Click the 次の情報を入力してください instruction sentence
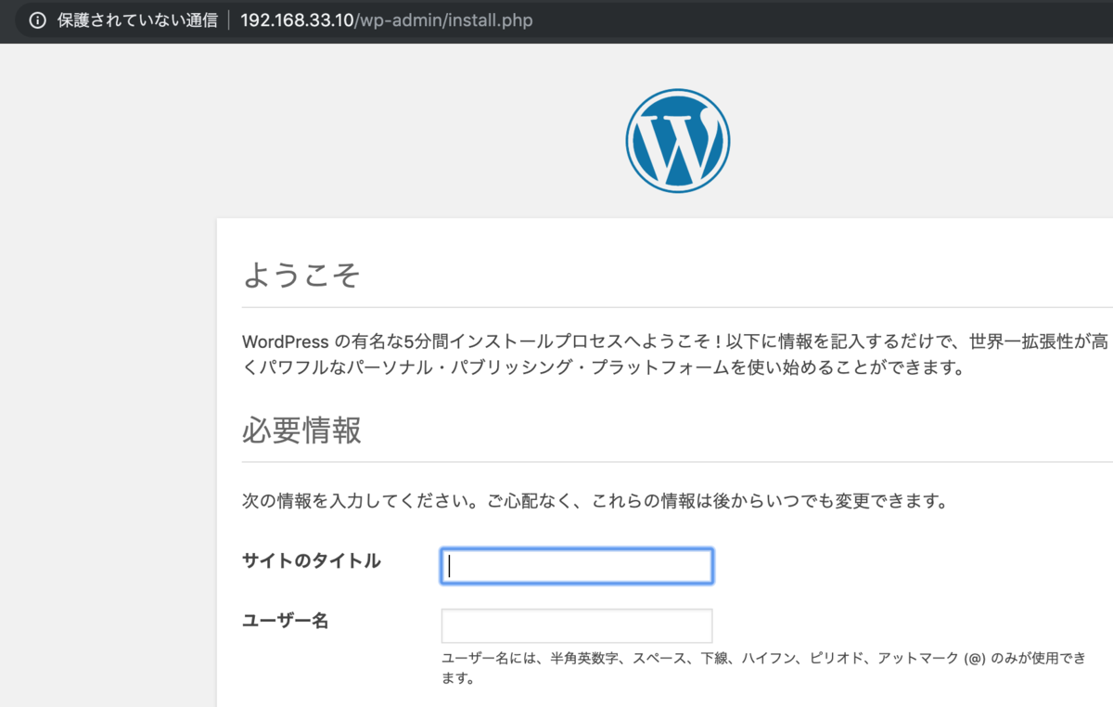The width and height of the screenshot is (1113, 707). 360,502
